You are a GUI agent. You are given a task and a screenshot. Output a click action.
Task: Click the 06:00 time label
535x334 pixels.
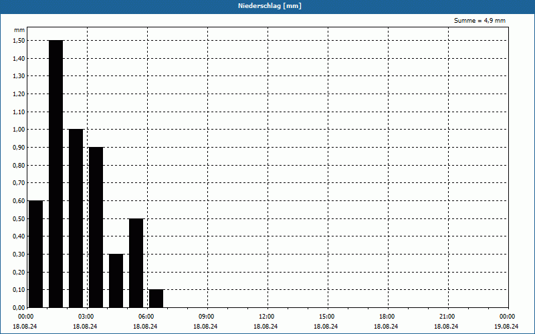point(146,317)
